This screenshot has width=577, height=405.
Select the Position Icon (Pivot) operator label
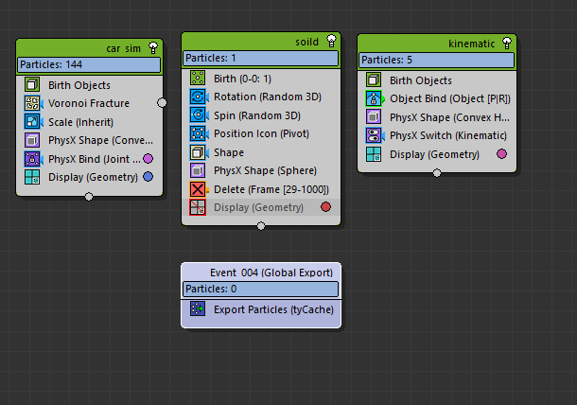(x=261, y=133)
